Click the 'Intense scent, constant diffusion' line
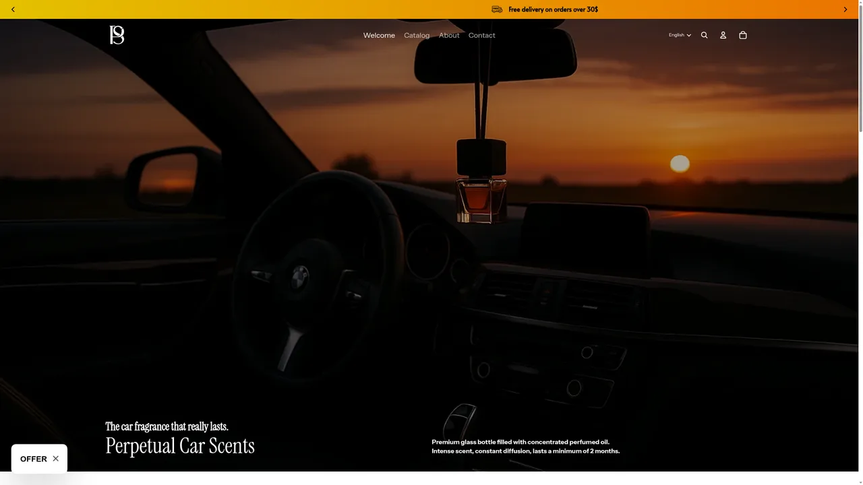 pos(526,451)
